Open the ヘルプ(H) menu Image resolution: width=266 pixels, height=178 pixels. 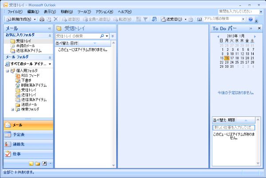coord(125,12)
